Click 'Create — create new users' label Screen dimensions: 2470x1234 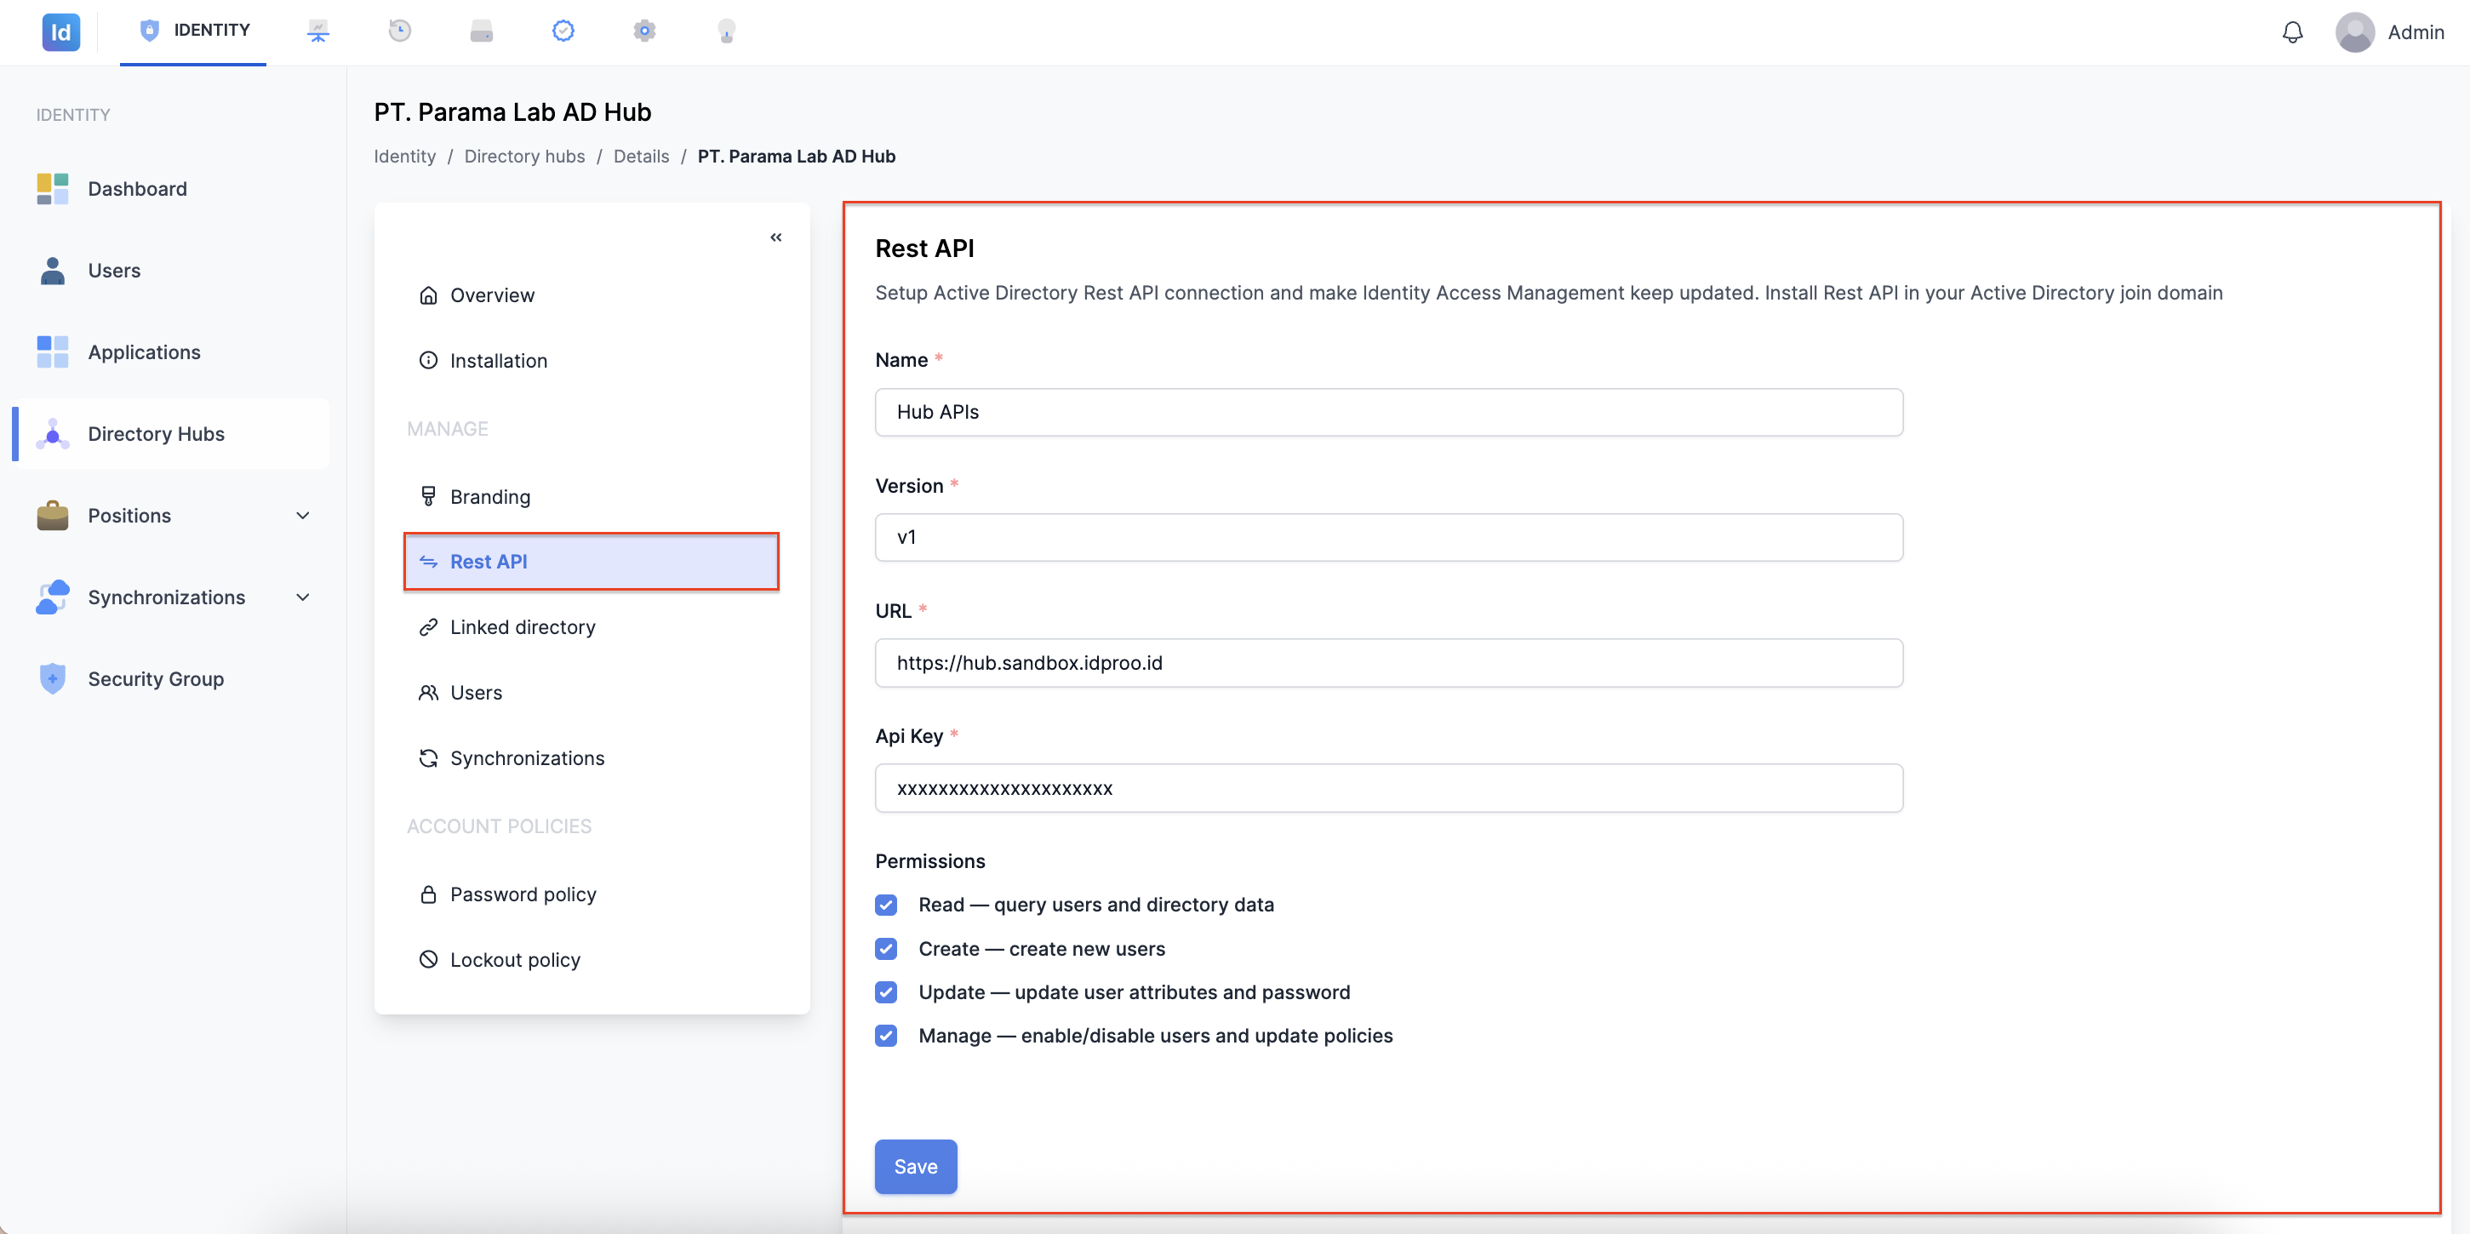tap(1041, 948)
